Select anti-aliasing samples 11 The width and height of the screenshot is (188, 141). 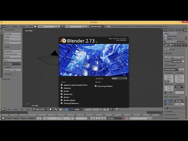tap(170, 101)
